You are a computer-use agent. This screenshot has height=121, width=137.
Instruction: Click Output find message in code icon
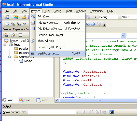click(x=84, y=112)
